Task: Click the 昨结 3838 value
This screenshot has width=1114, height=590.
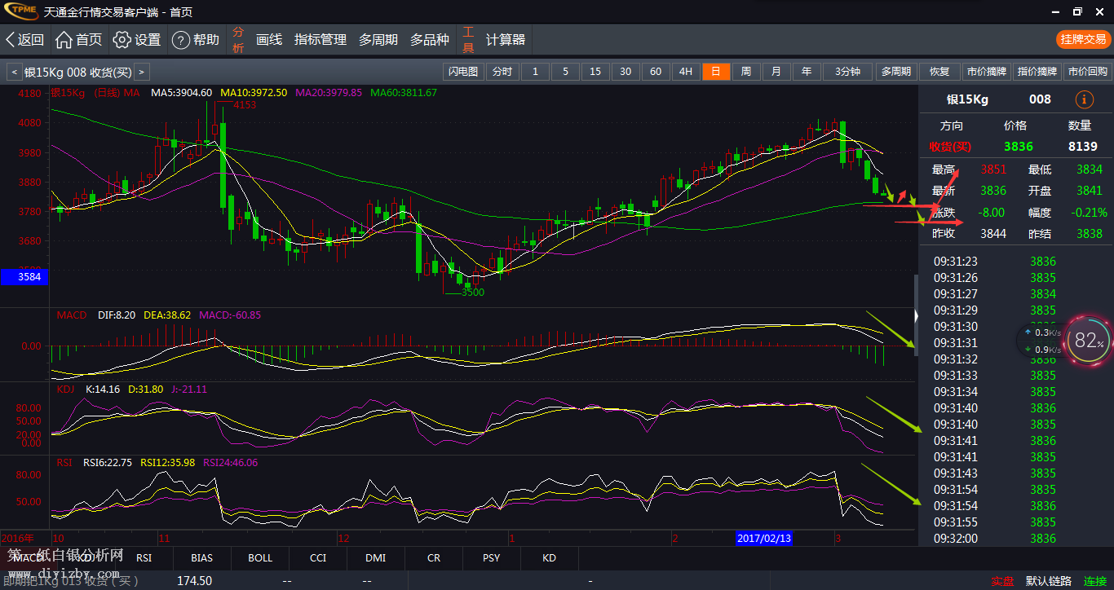Action: pos(1089,234)
